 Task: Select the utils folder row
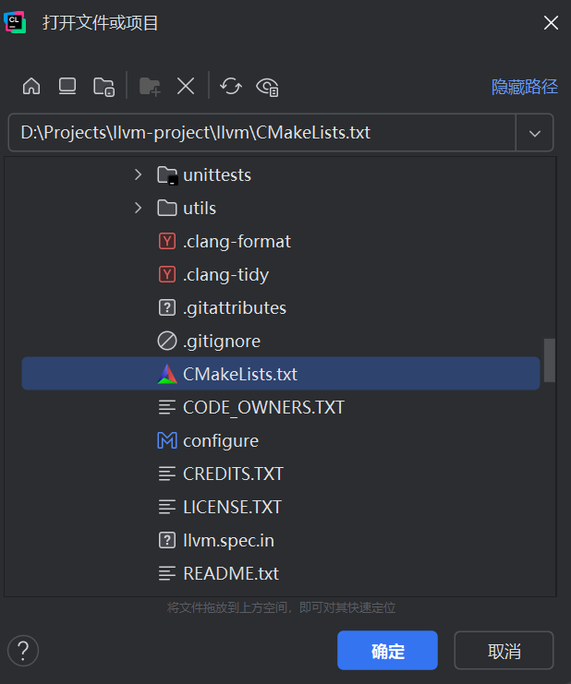281,208
